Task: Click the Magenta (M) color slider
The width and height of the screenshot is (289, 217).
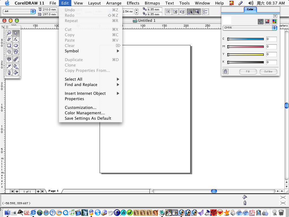Action: [245, 47]
